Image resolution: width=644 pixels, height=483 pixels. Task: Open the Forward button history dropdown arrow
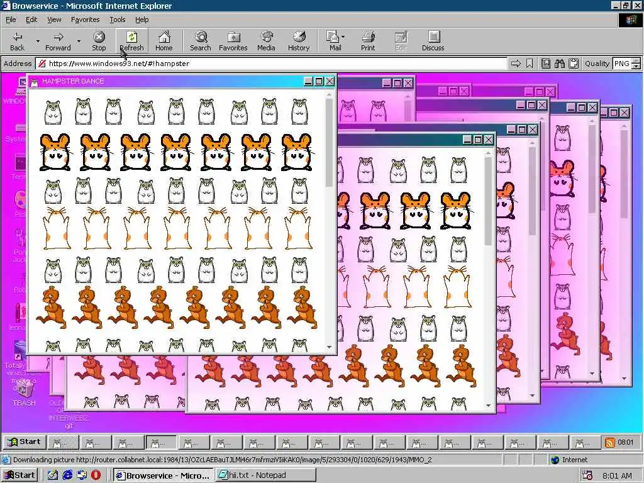pos(79,41)
